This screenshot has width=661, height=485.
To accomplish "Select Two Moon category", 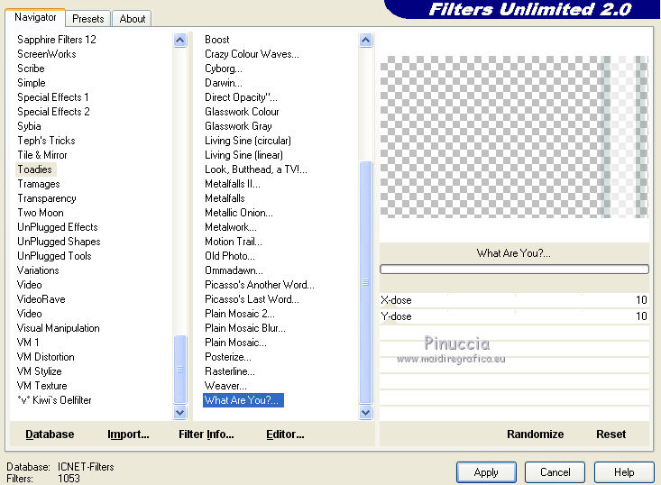I will click(x=40, y=213).
